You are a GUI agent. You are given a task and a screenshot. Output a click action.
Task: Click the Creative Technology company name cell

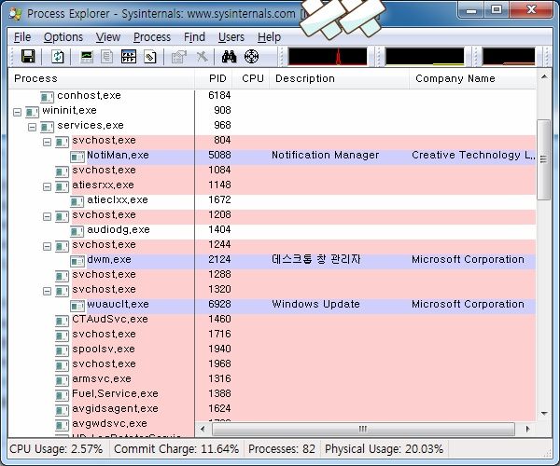(473, 155)
